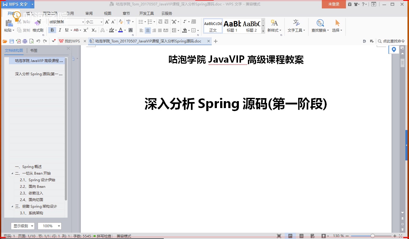Click the Print icon
409x239 pixels.
(25, 41)
